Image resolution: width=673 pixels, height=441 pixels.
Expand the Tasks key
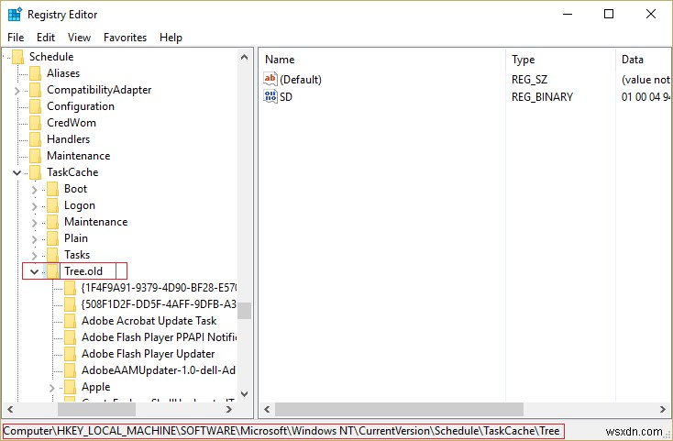click(34, 256)
